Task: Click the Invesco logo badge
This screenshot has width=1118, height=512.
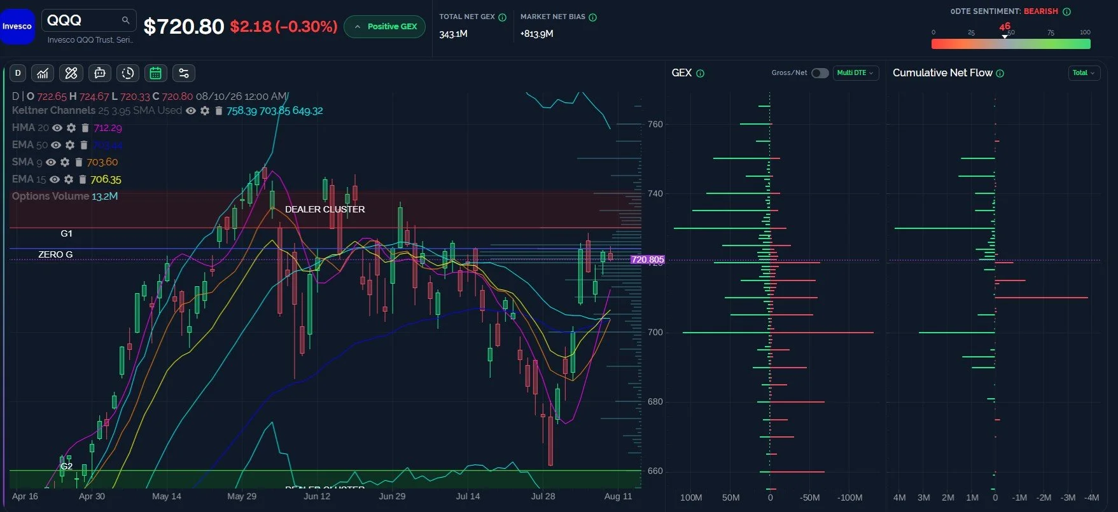Action: coord(17,27)
